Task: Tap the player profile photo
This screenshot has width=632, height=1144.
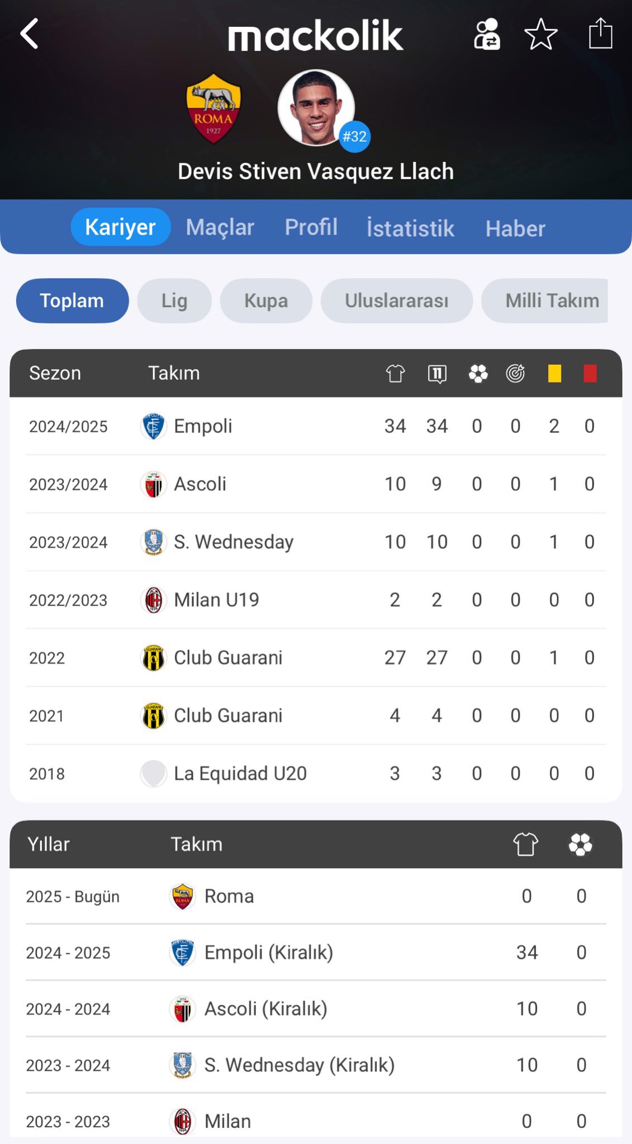Action: [316, 107]
